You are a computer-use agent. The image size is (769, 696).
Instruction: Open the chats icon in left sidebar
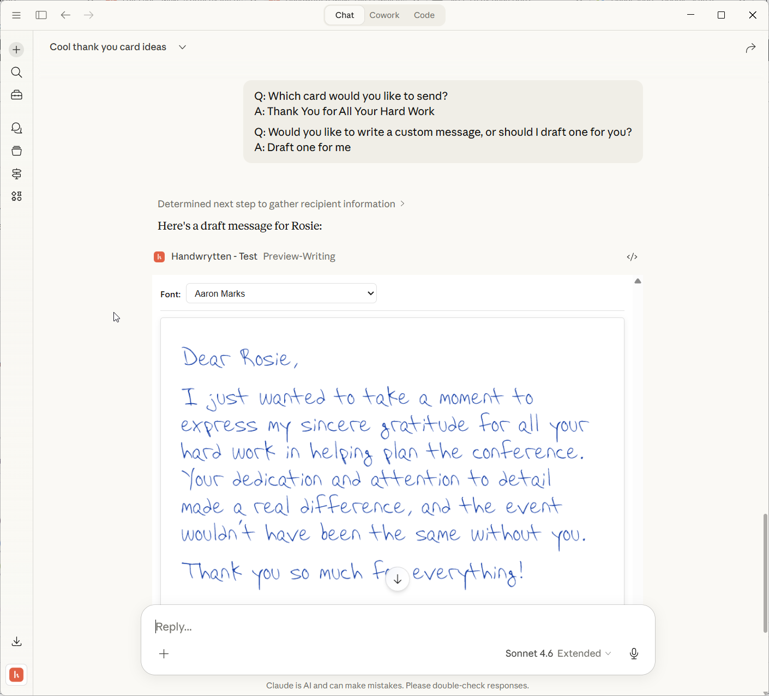pos(16,128)
